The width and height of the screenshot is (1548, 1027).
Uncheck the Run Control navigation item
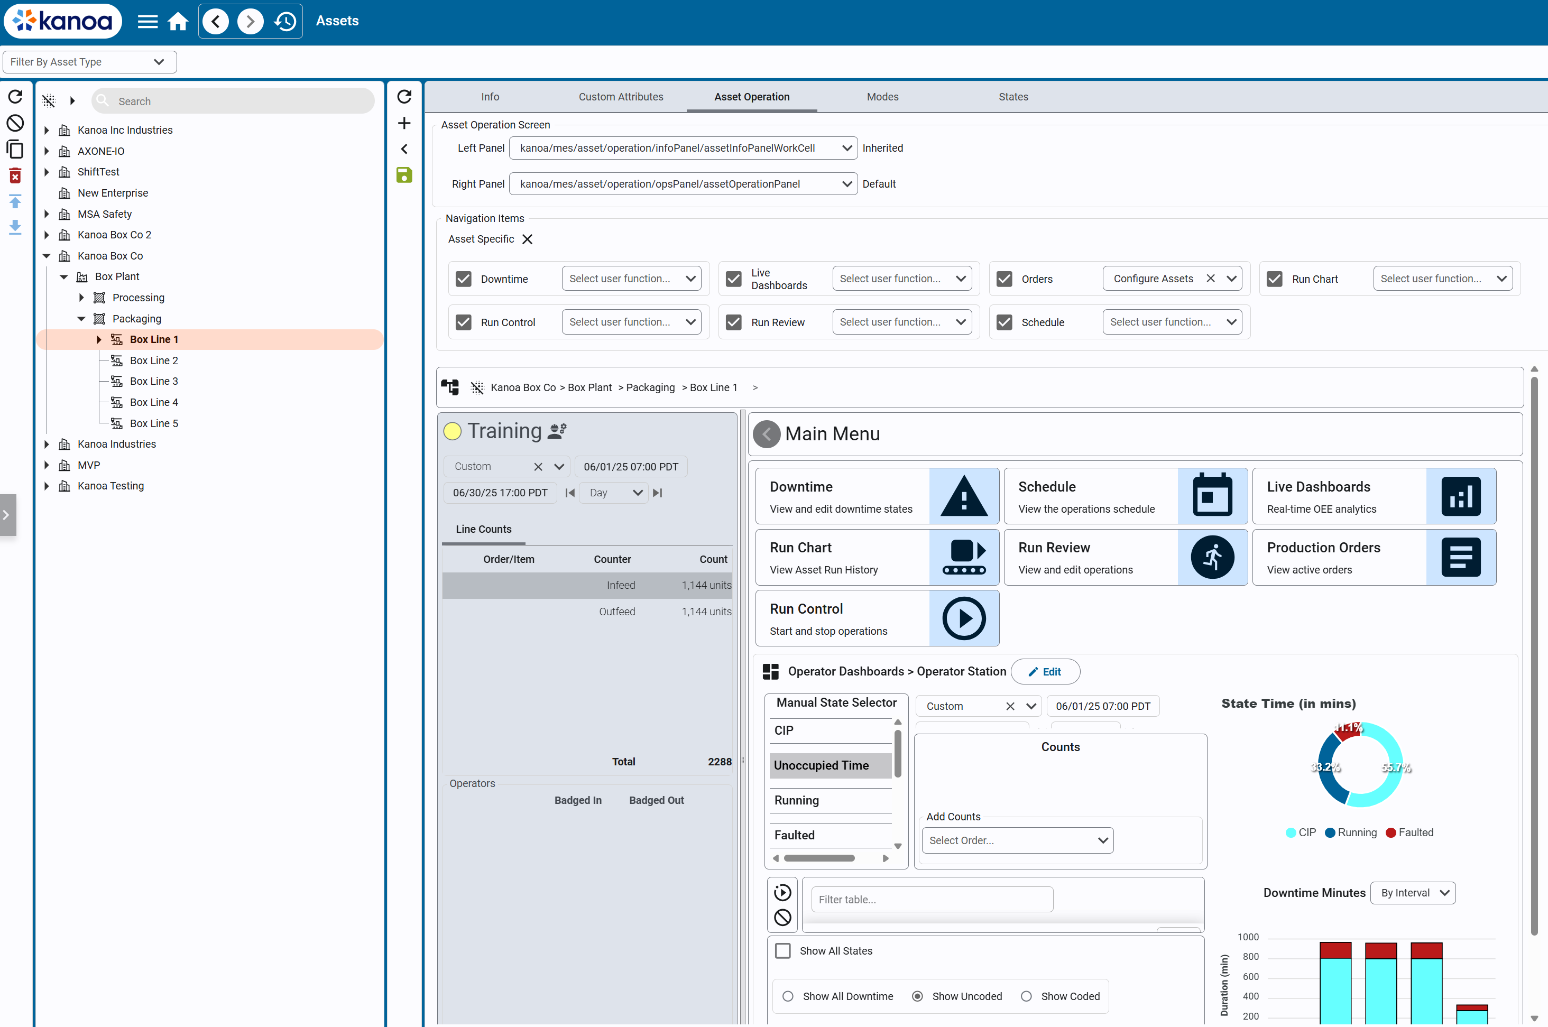pos(464,322)
